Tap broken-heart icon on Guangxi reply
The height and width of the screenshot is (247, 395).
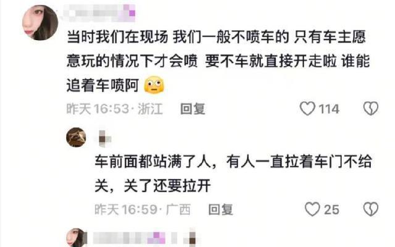[x=371, y=209]
